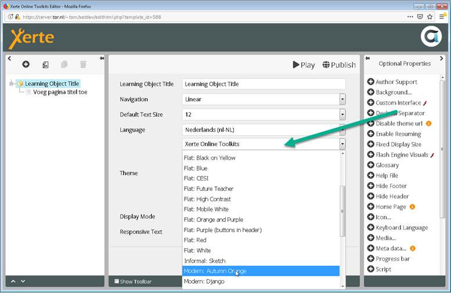Select theme Flat: Orange and Purple
Screen dimensions: 451x293
pos(261,220)
